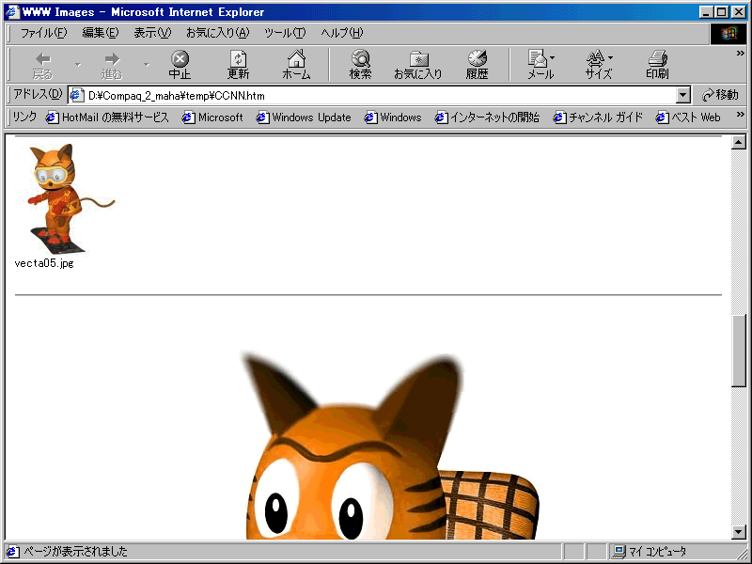The width and height of the screenshot is (752, 564).
Task: Click the status bar page icon
Action: tap(12, 552)
